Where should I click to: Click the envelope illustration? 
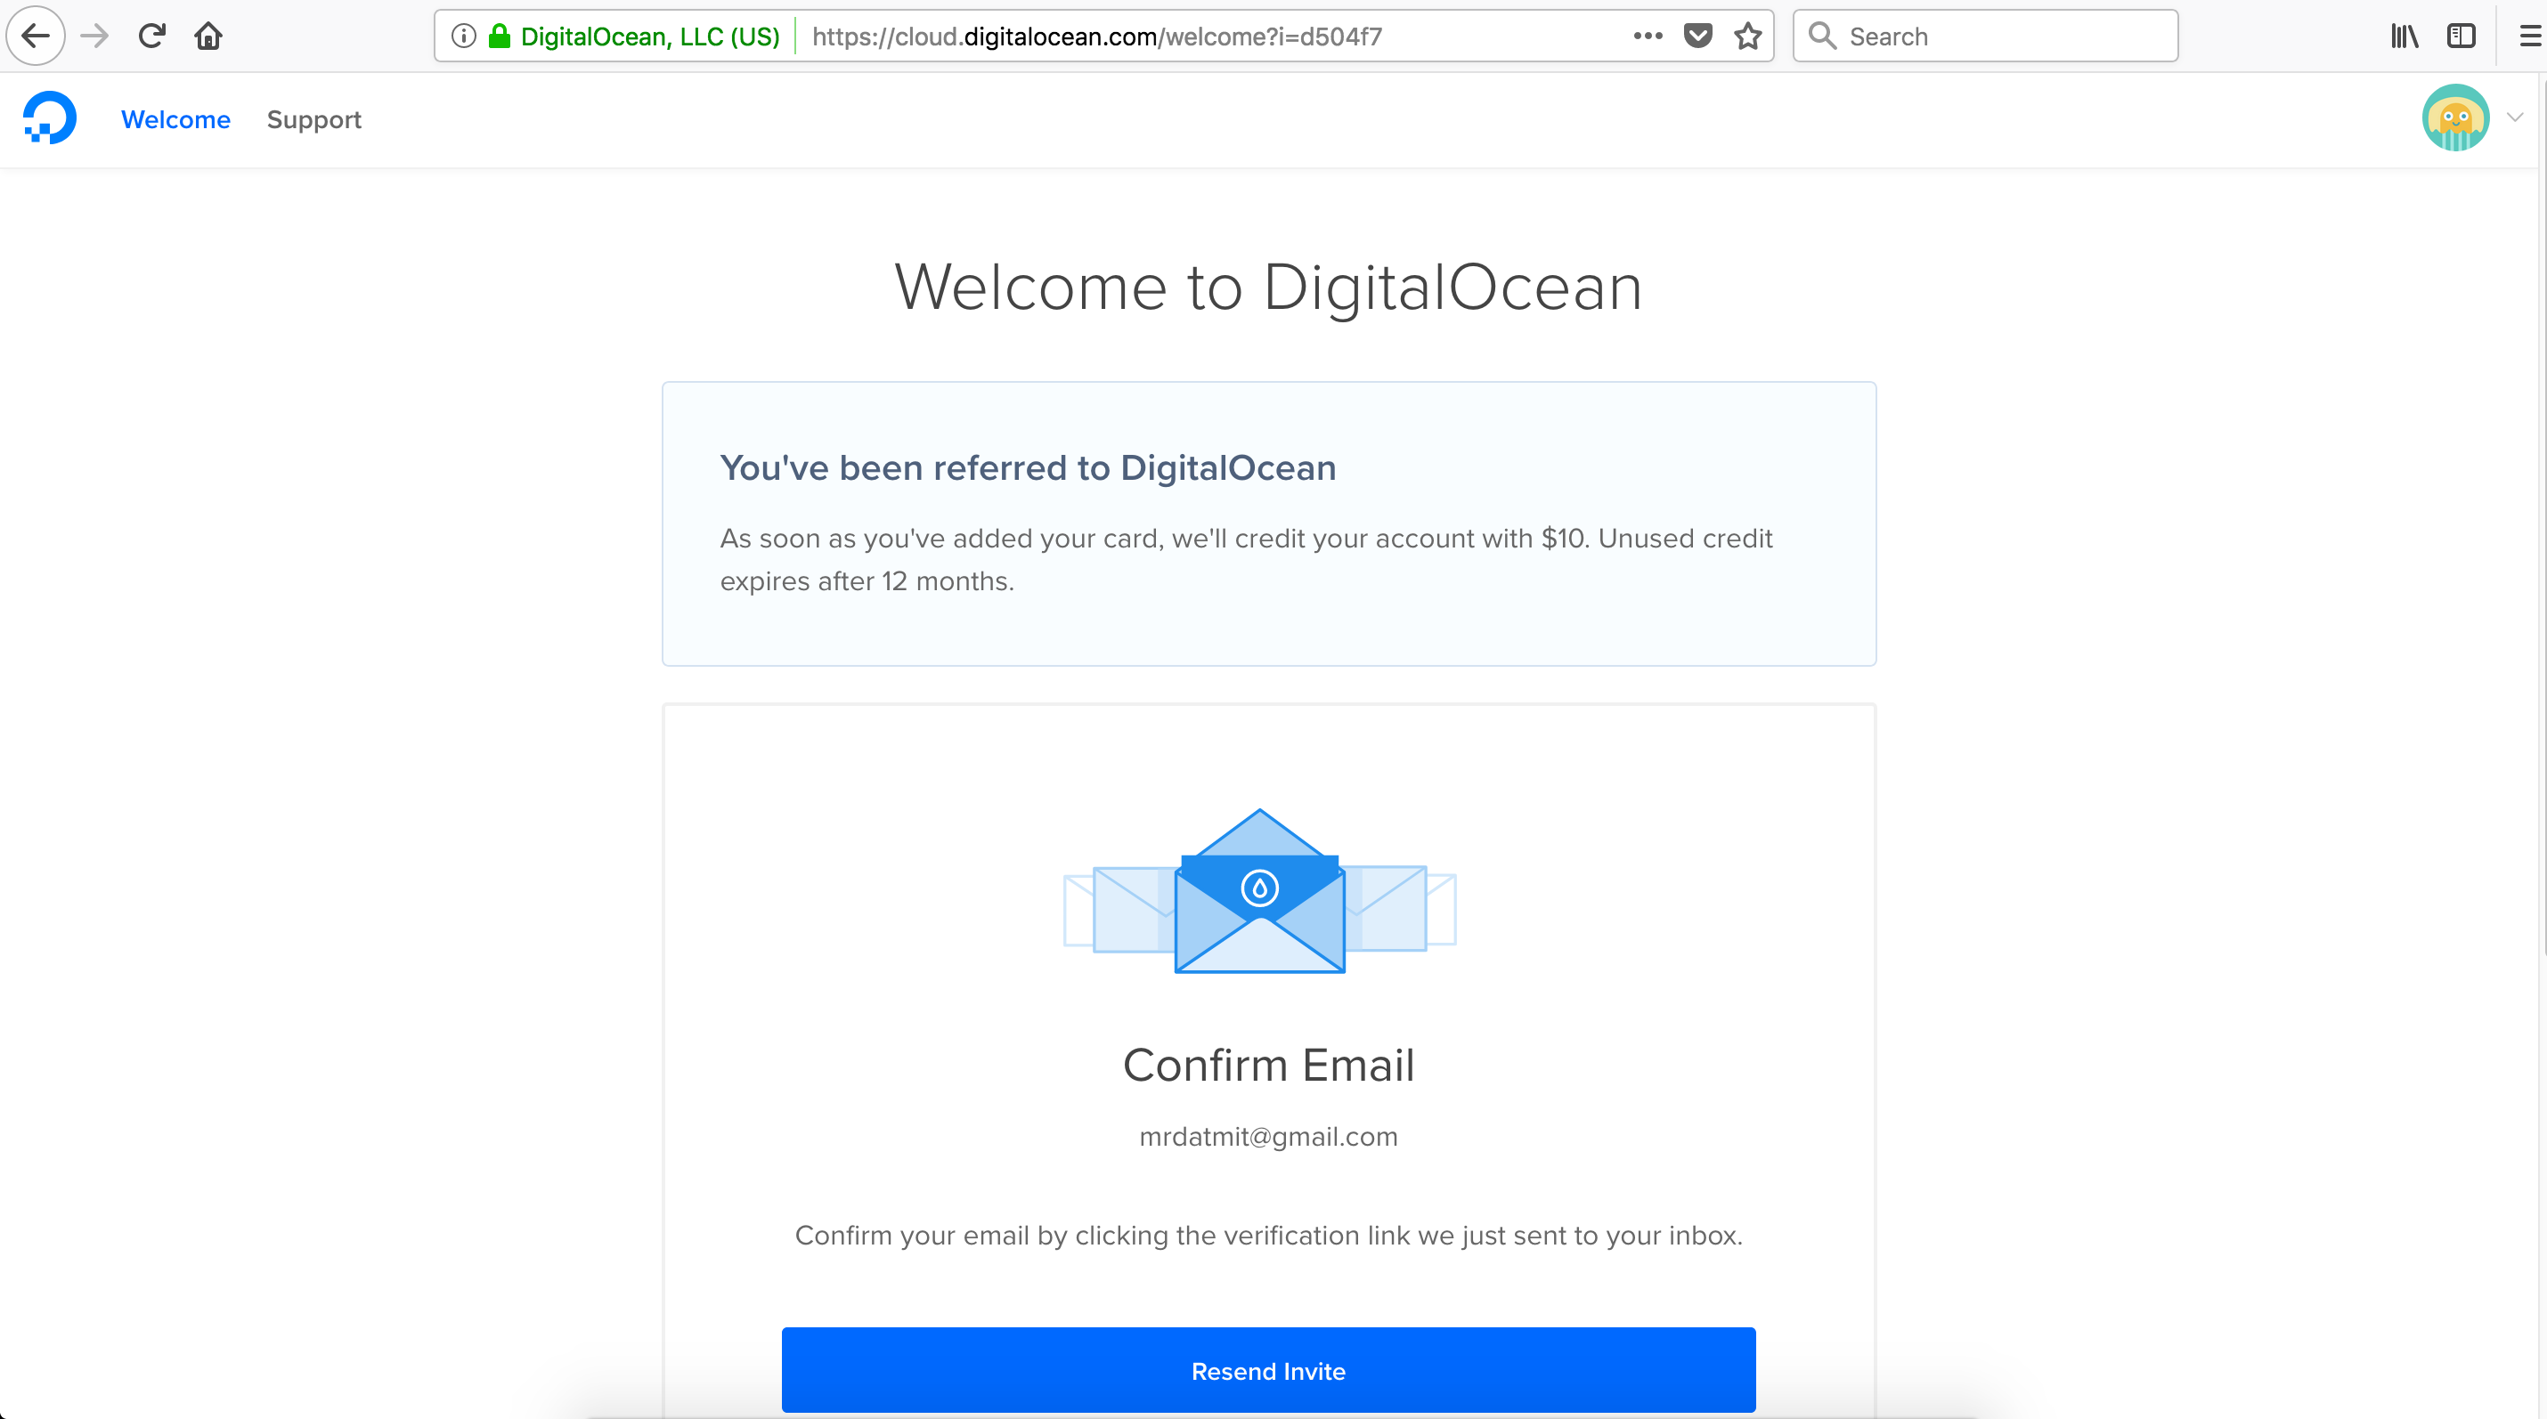tap(1259, 891)
